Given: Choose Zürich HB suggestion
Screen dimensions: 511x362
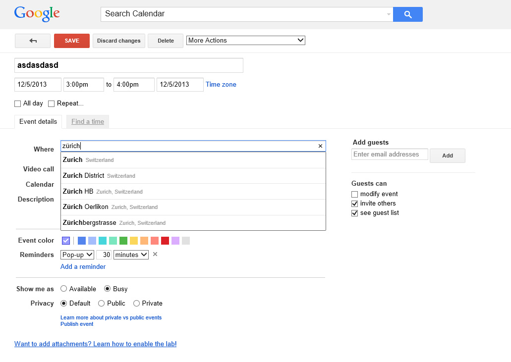Looking at the screenshot, I should point(193,192).
